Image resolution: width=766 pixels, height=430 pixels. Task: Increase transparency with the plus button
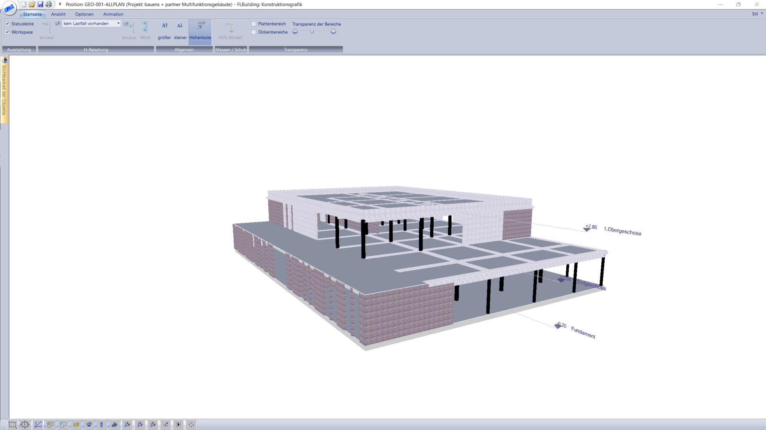point(333,32)
